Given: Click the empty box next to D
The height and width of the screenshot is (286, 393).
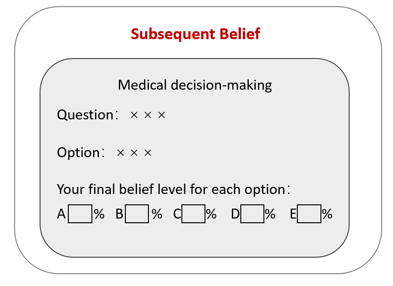Looking at the screenshot, I should (x=253, y=214).
